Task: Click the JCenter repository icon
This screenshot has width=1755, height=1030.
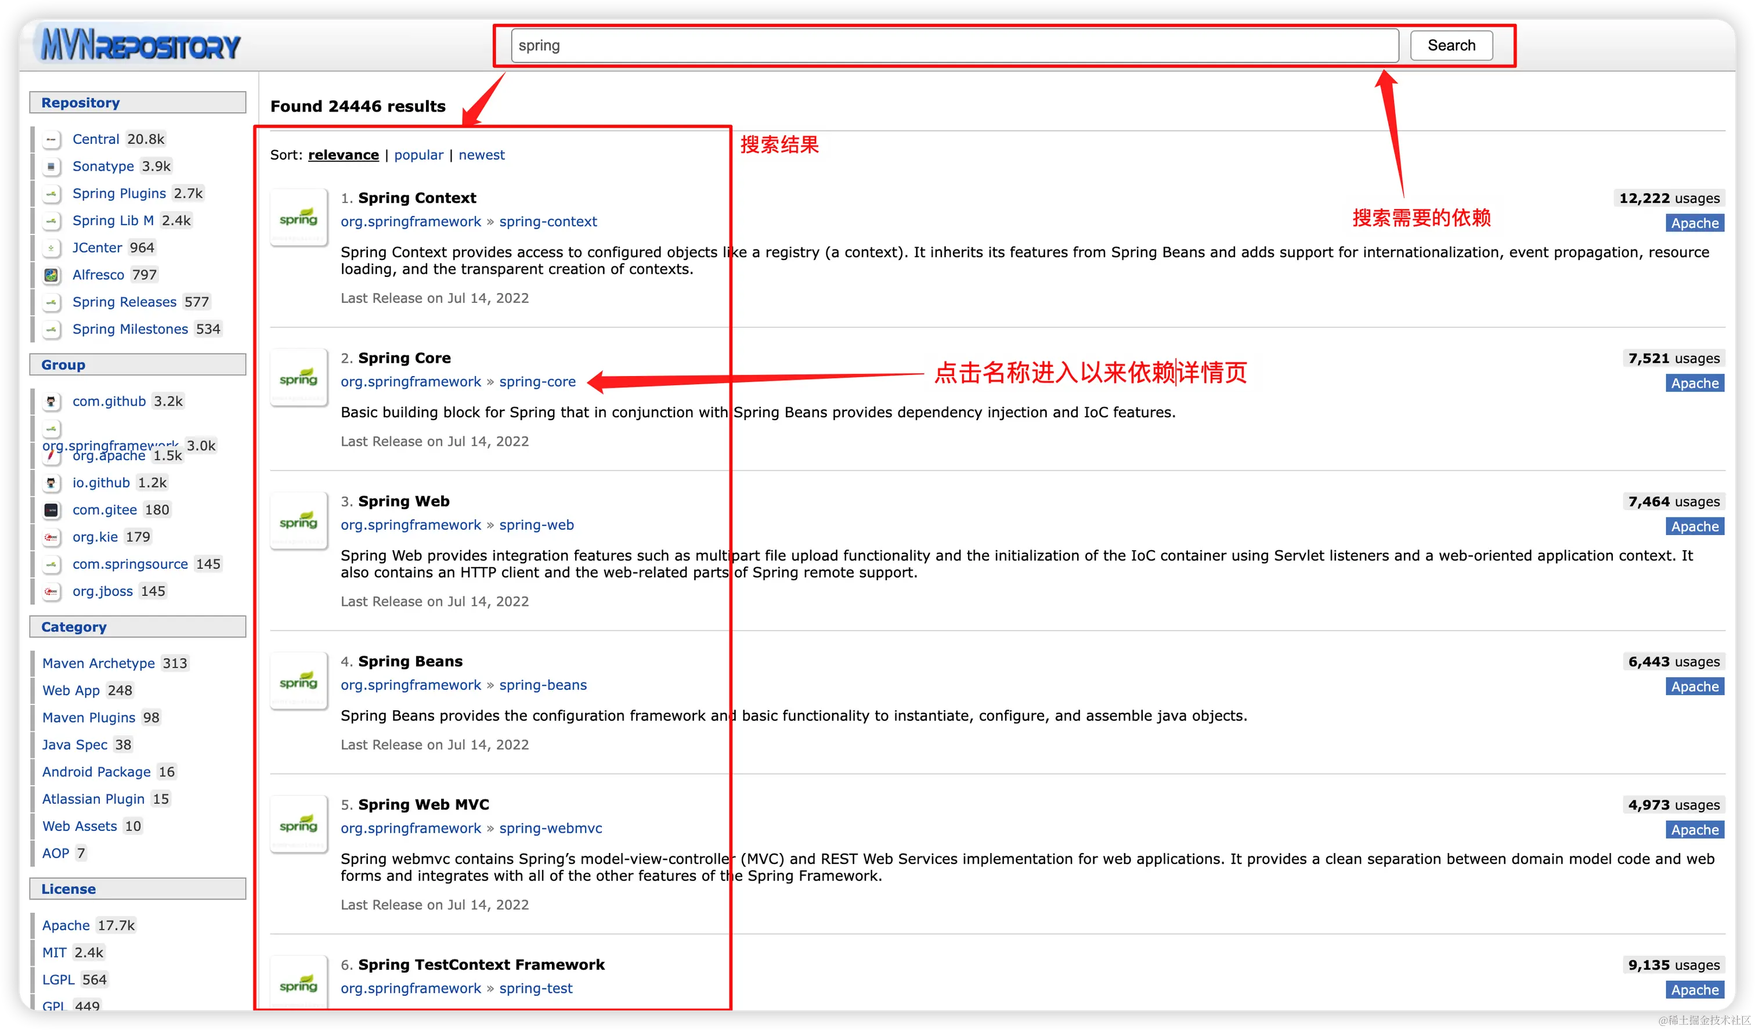Action: 52,248
